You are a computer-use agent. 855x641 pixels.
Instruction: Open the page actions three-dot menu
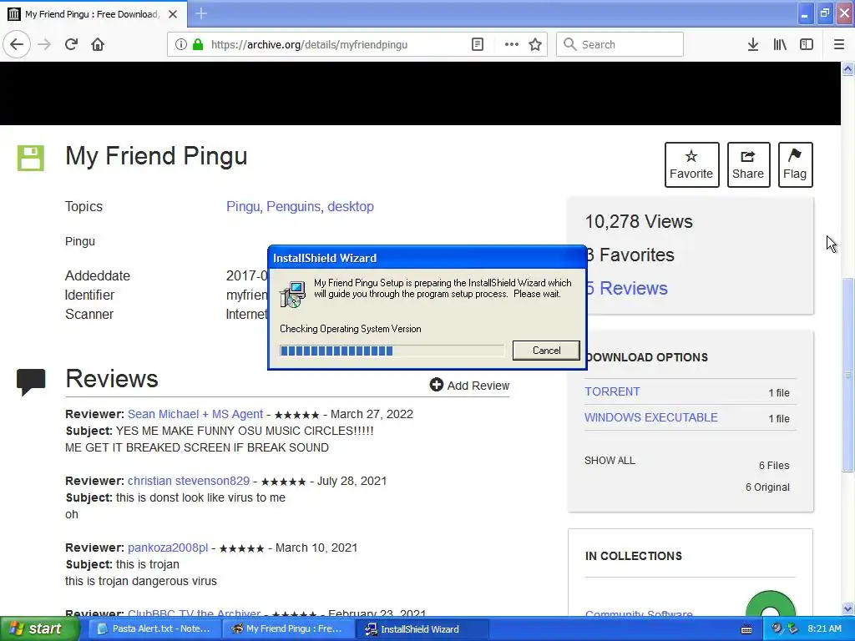pos(512,45)
